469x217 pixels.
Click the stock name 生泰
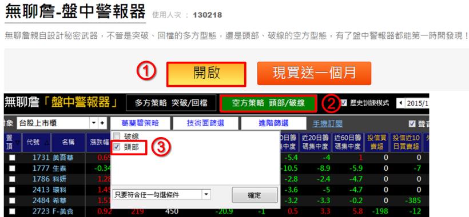[x=59, y=168]
